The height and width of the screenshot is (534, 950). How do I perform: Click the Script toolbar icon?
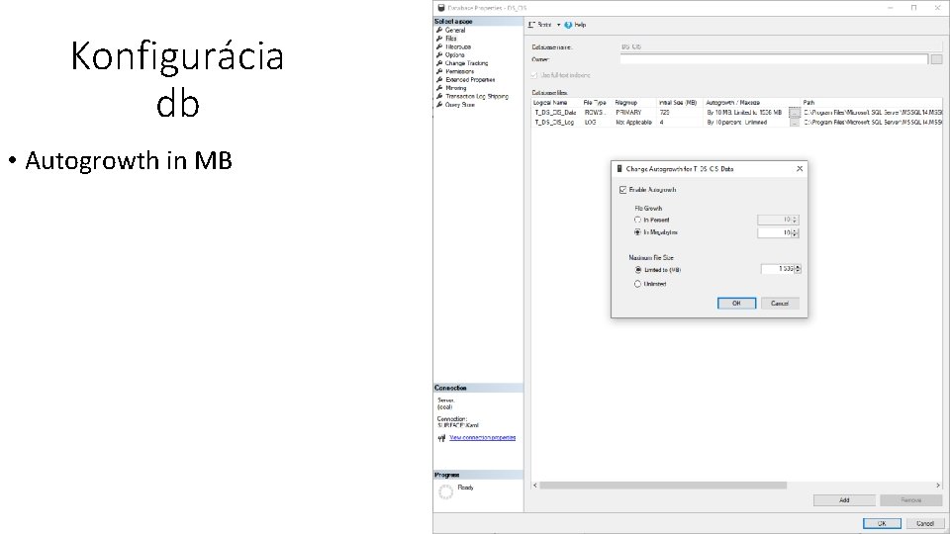pyautogui.click(x=531, y=25)
